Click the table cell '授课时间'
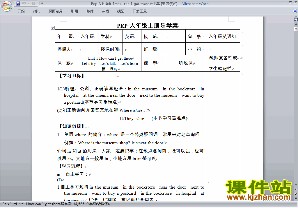Screen dimensions: 298x208 [x=110, y=49]
